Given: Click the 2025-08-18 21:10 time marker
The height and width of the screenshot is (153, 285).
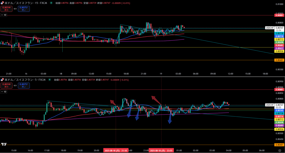Looking at the screenshot, I should click(116, 150).
